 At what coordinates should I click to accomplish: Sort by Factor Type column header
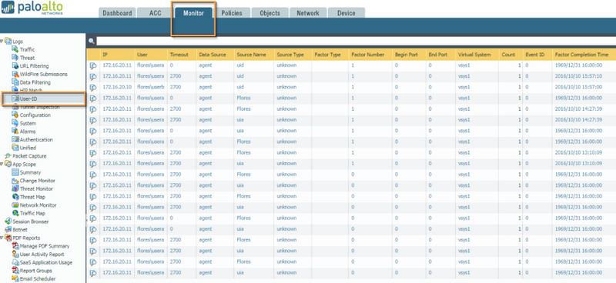[x=330, y=55]
